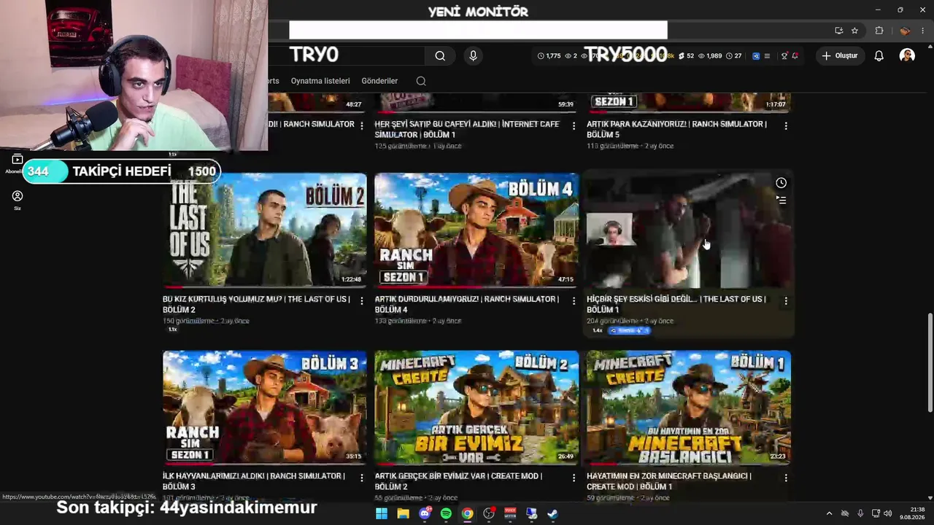Open Subscriptions in the left sidebar
The width and height of the screenshot is (934, 525).
(x=18, y=163)
